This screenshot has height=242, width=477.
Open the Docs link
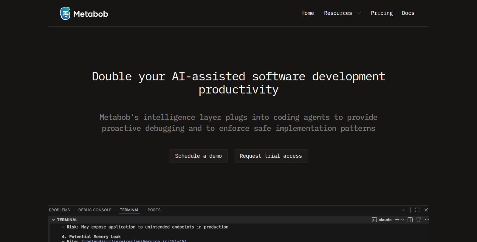(x=408, y=13)
